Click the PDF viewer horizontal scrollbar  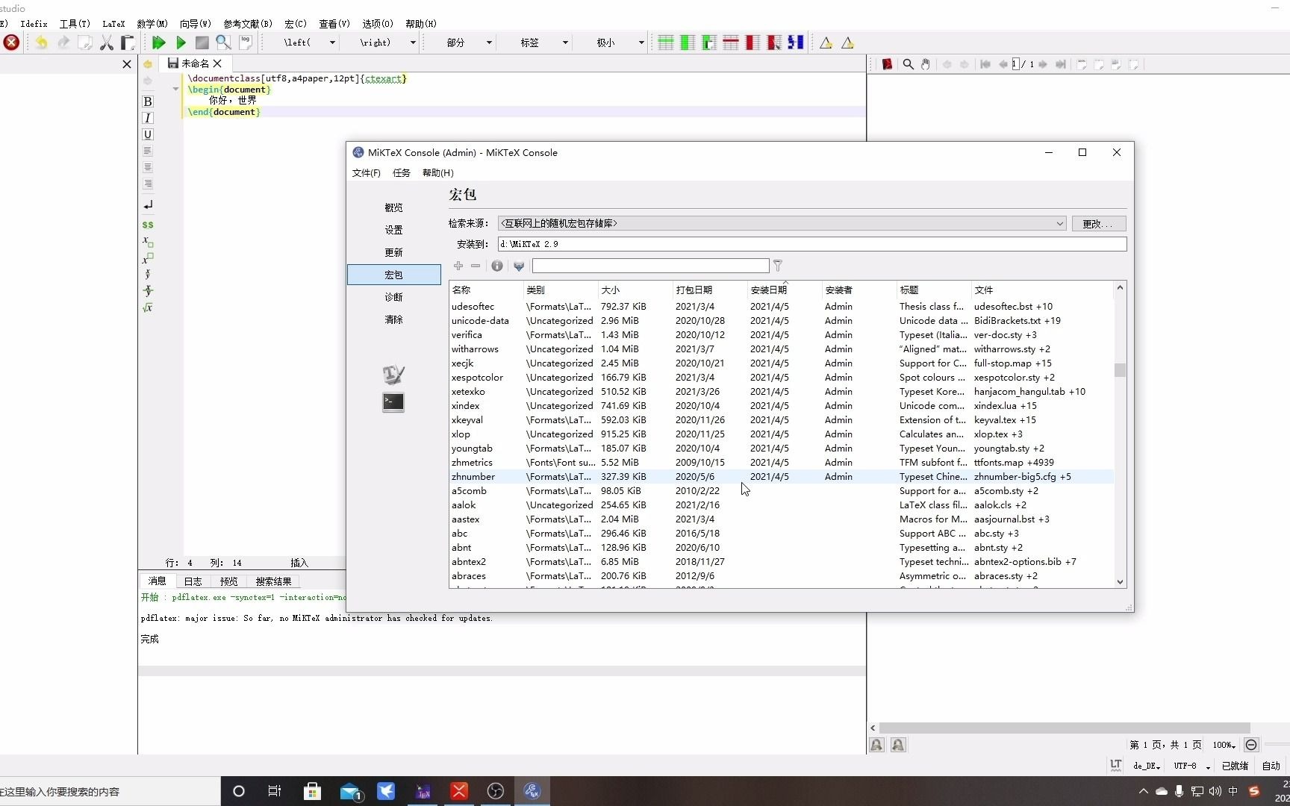[1065, 728]
